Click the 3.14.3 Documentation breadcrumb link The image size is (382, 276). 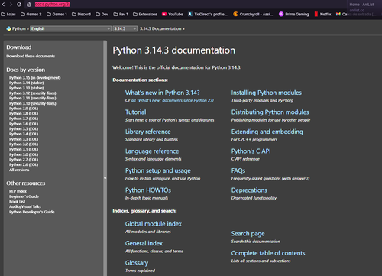click(x=160, y=28)
